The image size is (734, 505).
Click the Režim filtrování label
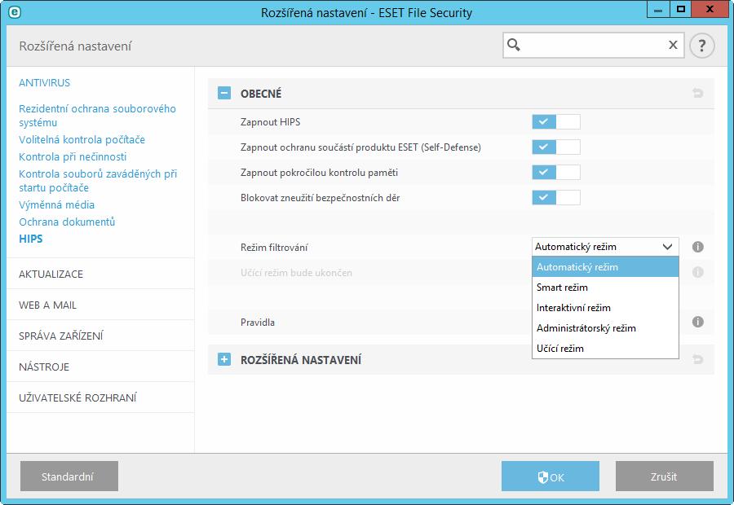pos(274,248)
